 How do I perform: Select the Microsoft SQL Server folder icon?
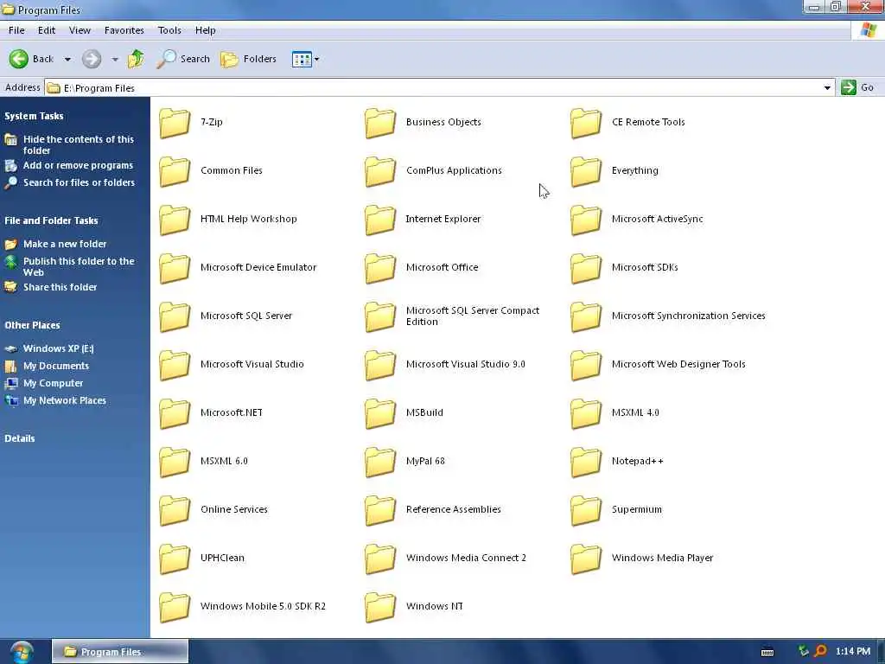pyautogui.click(x=175, y=317)
